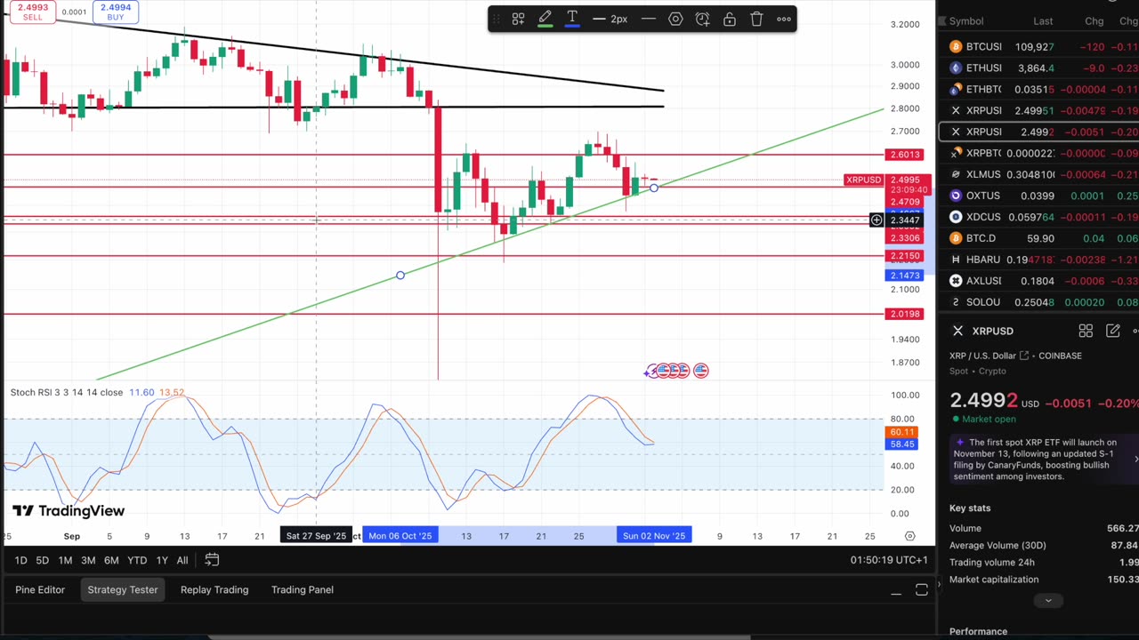Maximize bottom panel icon
This screenshot has width=1139, height=640.
922,590
